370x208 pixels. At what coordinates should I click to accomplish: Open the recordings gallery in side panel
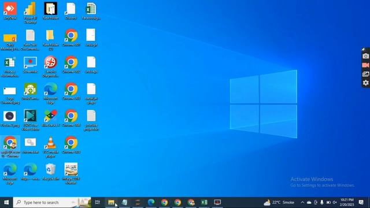[x=365, y=74]
